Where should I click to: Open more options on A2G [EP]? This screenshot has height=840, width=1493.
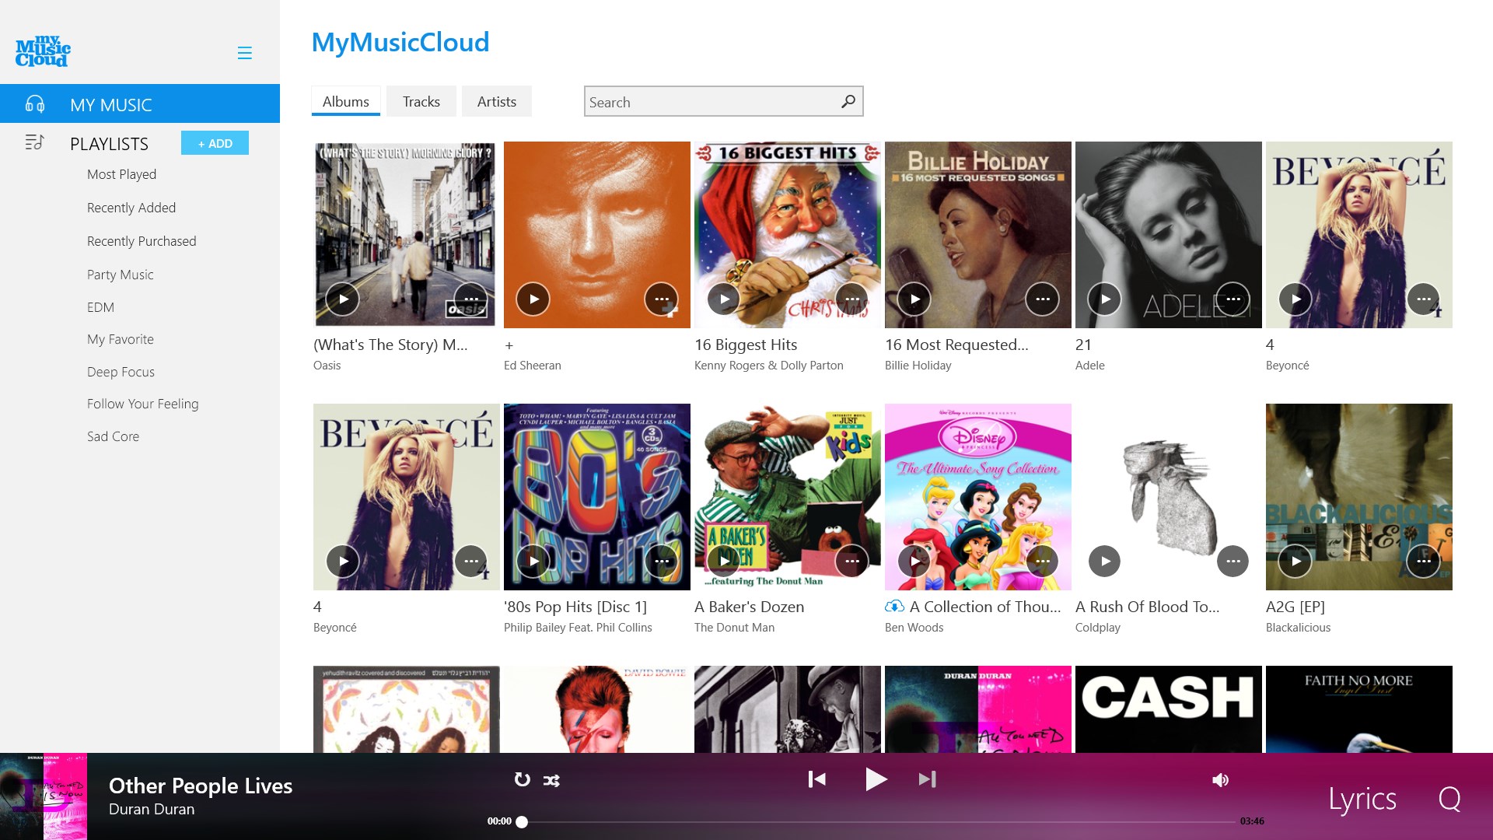1423,561
